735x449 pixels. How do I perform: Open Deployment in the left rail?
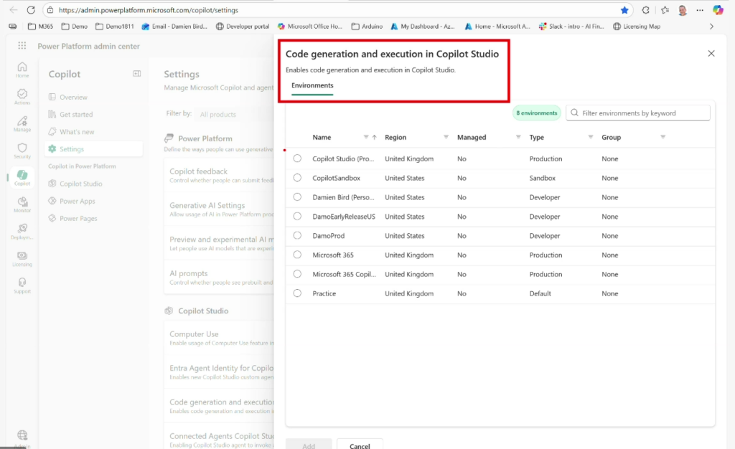(22, 231)
